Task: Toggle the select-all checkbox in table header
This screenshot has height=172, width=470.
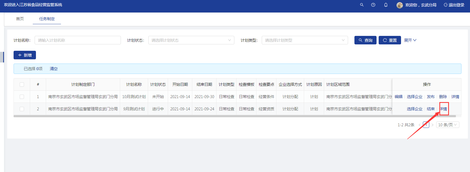Action: click(22, 85)
